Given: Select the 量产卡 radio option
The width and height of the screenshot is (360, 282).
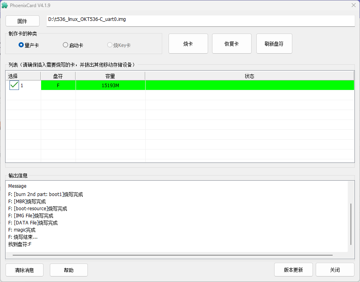Looking at the screenshot, I should pyautogui.click(x=21, y=45).
